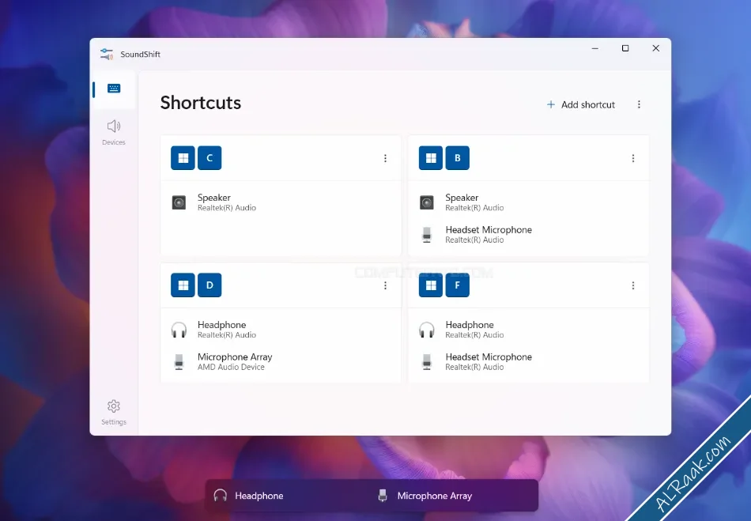The width and height of the screenshot is (751, 521).
Task: Open the Shortcuts page overflow menu
Action: [639, 104]
